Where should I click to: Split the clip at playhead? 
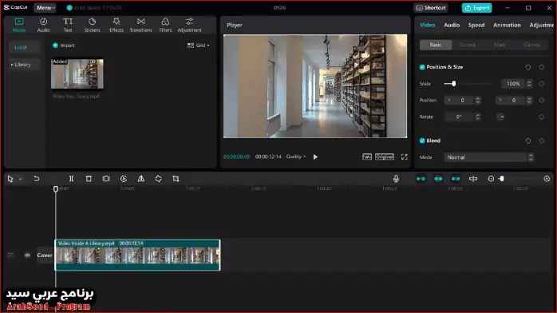[71, 179]
